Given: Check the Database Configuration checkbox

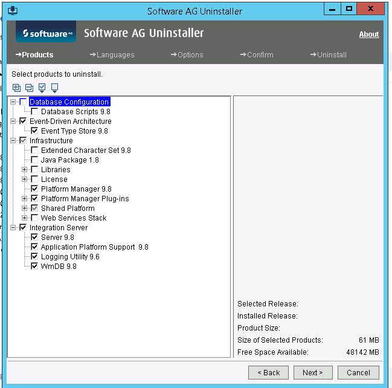Looking at the screenshot, I should [x=23, y=102].
